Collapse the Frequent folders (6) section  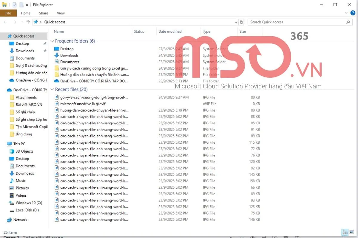point(52,41)
